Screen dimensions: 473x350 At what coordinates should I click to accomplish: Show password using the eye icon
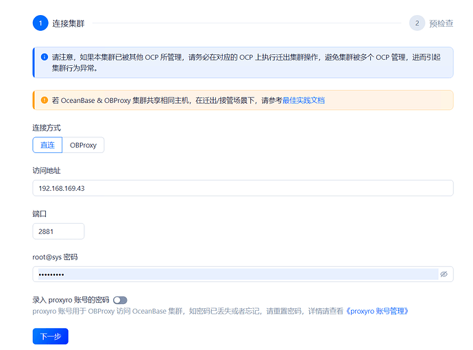[x=444, y=274]
